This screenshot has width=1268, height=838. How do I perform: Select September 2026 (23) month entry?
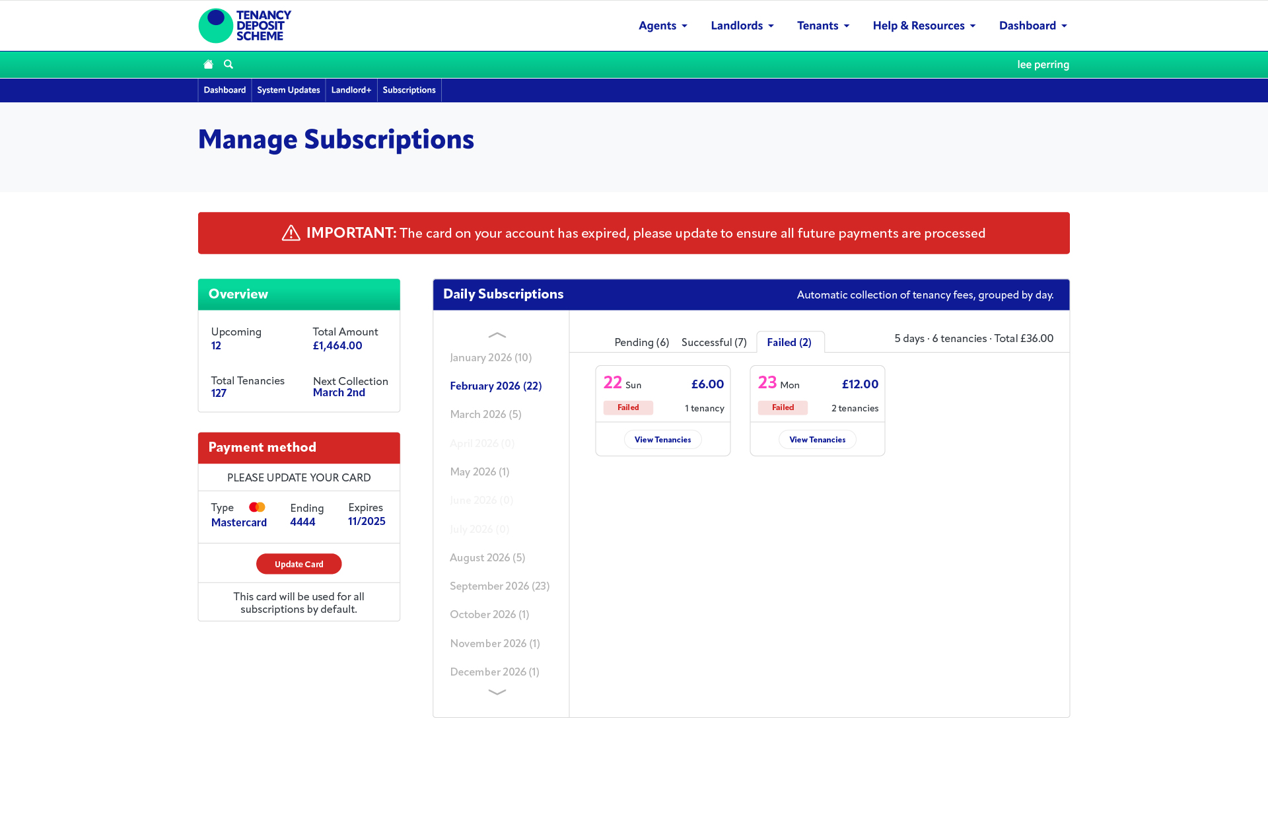(x=499, y=586)
